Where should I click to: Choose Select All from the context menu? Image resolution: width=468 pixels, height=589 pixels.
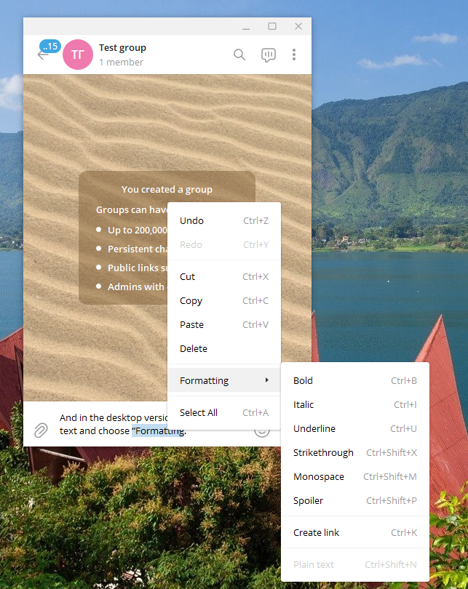pos(224,412)
